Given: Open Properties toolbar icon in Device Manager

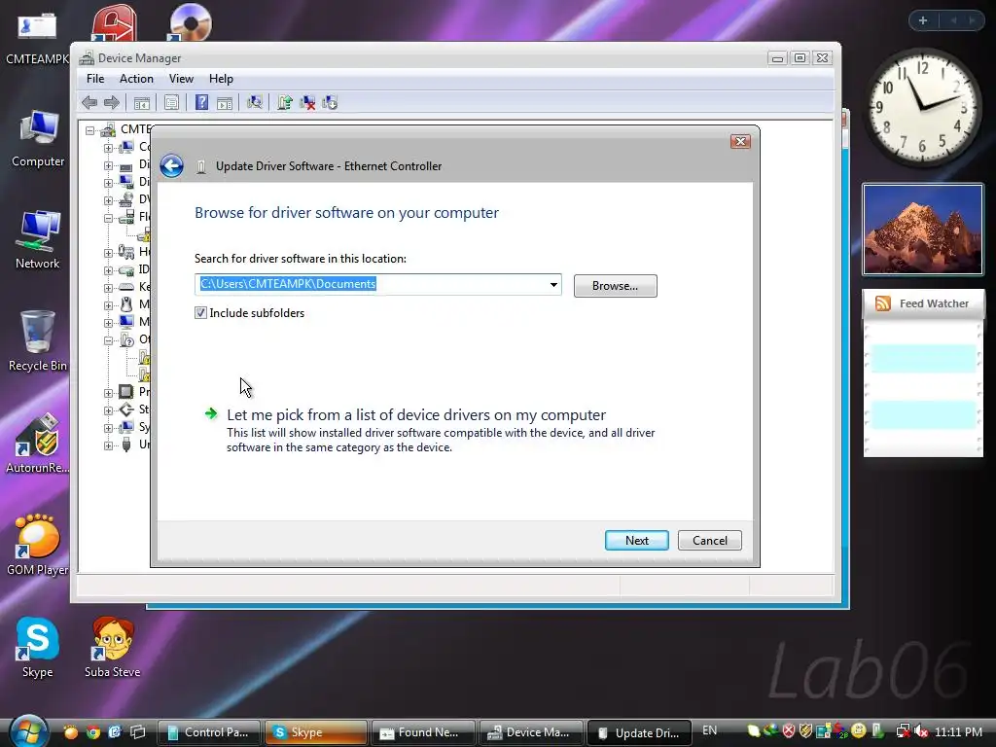Looking at the screenshot, I should [x=171, y=102].
